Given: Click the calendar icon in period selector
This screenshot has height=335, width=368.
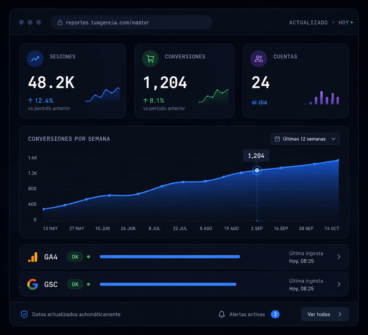Looking at the screenshot, I should (277, 139).
